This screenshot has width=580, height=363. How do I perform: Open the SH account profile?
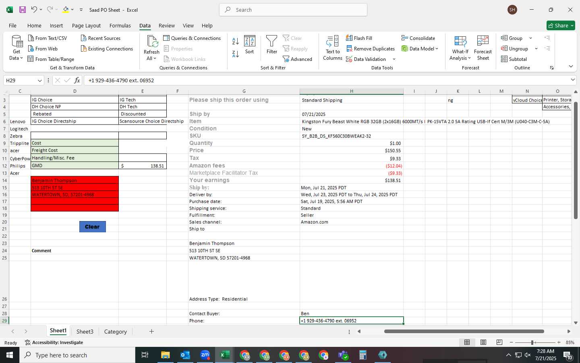click(x=512, y=10)
